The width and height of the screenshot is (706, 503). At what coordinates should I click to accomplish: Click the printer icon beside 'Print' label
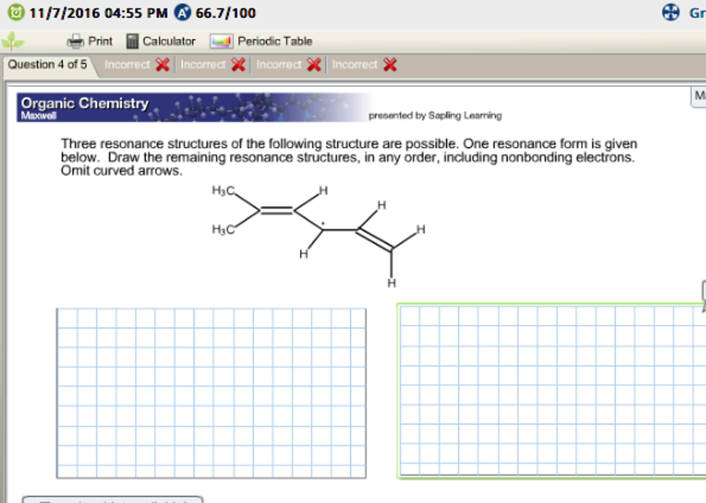(76, 40)
